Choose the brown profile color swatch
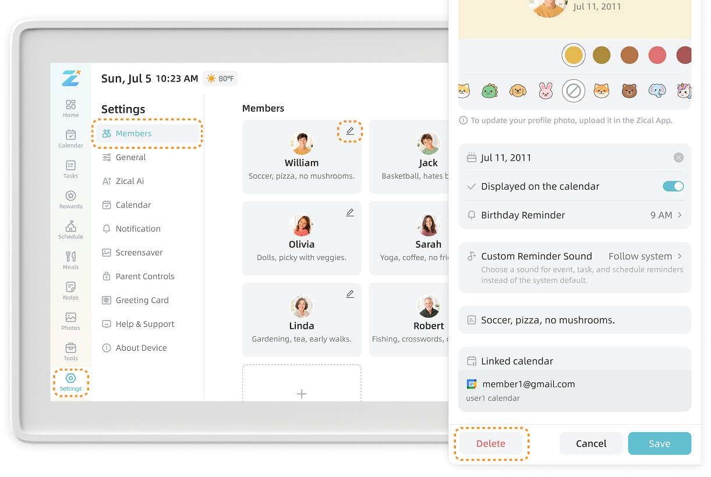The image size is (711, 477). (x=629, y=55)
